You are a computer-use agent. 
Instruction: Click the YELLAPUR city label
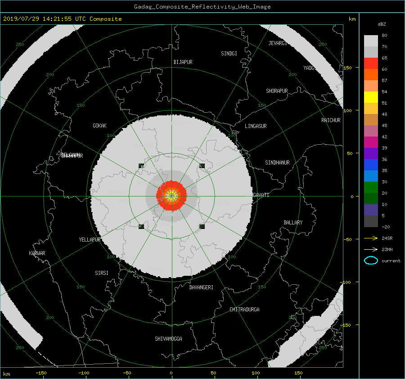90,240
